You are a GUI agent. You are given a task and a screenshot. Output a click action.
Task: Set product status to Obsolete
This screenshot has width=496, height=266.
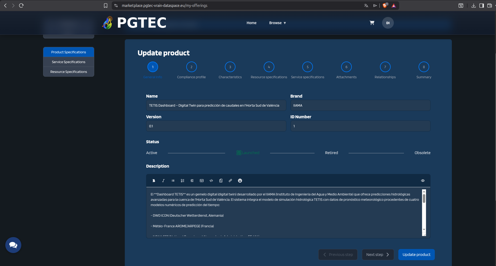[423, 153]
